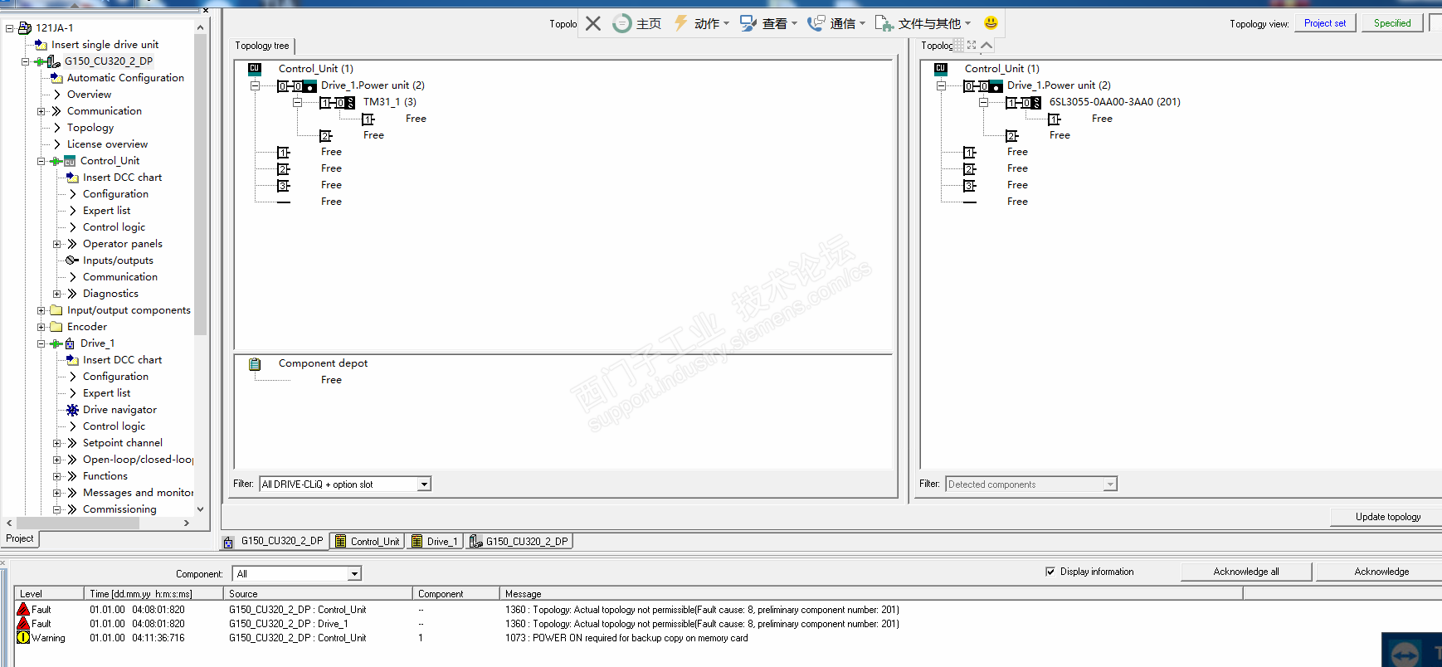The height and width of the screenshot is (667, 1442).
Task: Click the Drive navigator gear icon
Action: coord(72,410)
